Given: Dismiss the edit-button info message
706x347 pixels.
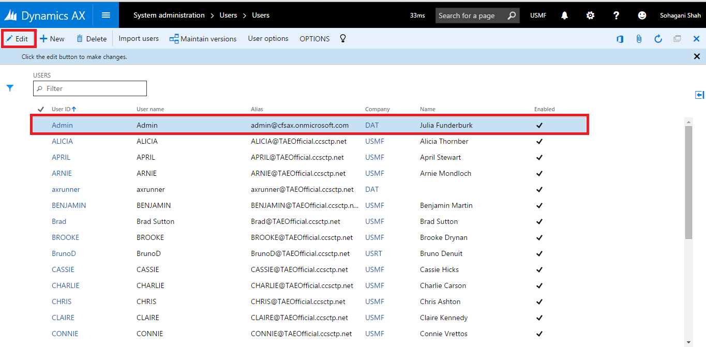Looking at the screenshot, I should (697, 56).
